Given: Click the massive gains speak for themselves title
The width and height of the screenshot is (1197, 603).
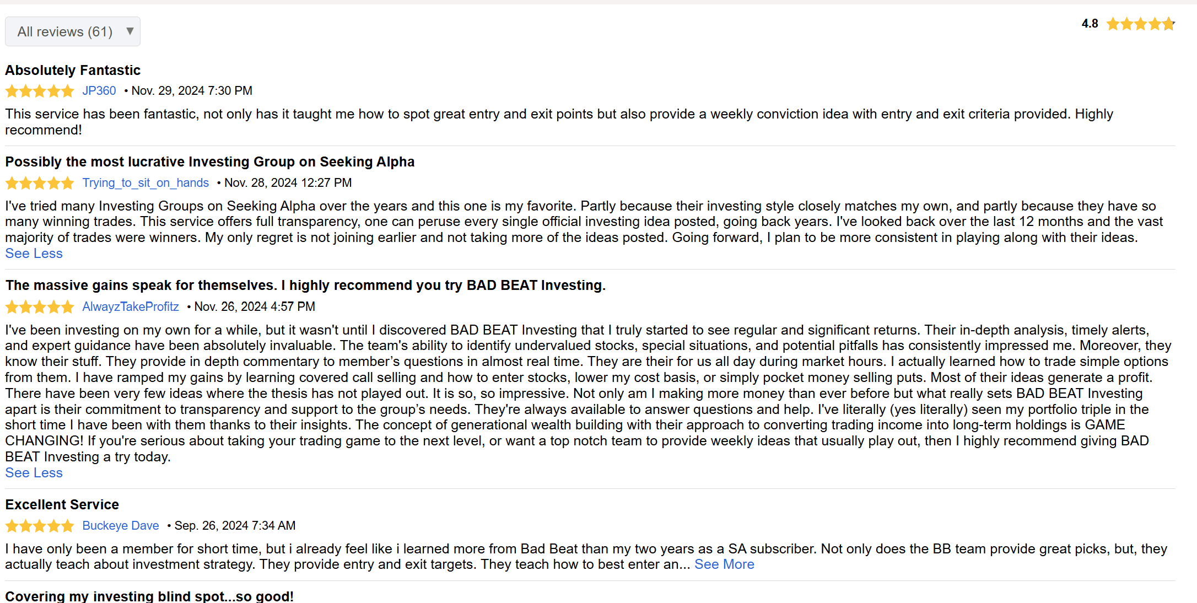Looking at the screenshot, I should pyautogui.click(x=305, y=286).
